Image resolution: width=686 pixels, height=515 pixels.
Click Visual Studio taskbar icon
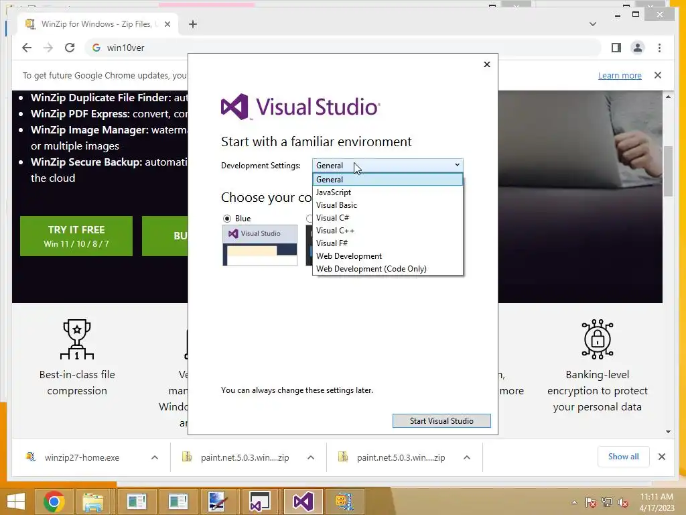coord(303,502)
